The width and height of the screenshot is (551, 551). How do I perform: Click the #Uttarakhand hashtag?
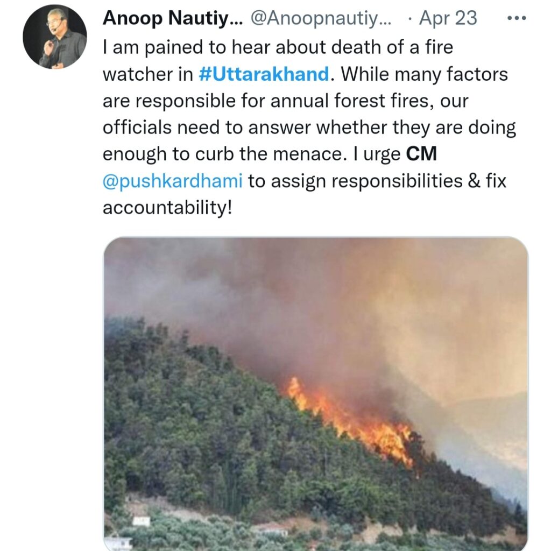point(264,74)
